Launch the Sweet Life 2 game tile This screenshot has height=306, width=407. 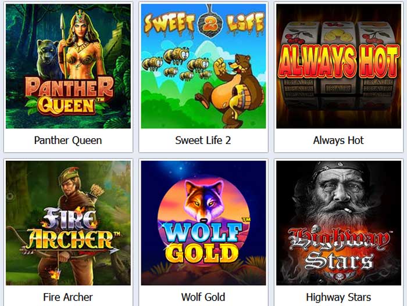(x=203, y=66)
